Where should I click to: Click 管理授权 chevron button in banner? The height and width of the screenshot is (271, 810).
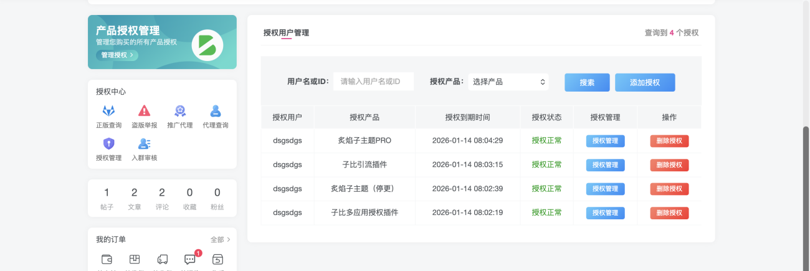117,55
